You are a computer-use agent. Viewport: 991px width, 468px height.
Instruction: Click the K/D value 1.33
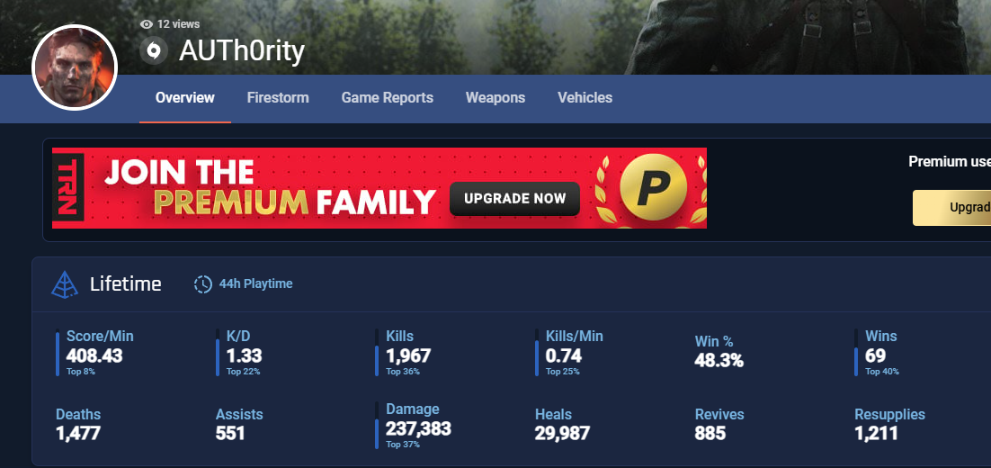(x=244, y=355)
